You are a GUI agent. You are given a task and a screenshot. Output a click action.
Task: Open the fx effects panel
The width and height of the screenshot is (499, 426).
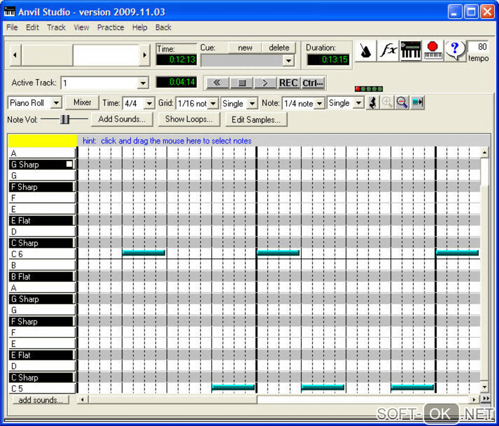tap(388, 51)
